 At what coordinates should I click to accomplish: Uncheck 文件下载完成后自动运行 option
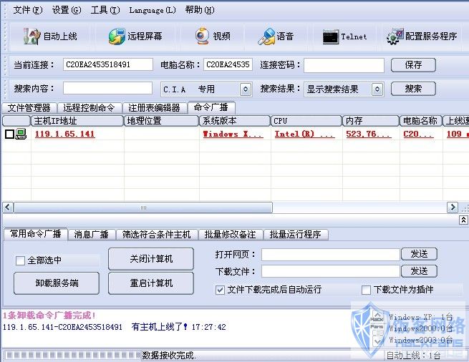coord(220,290)
